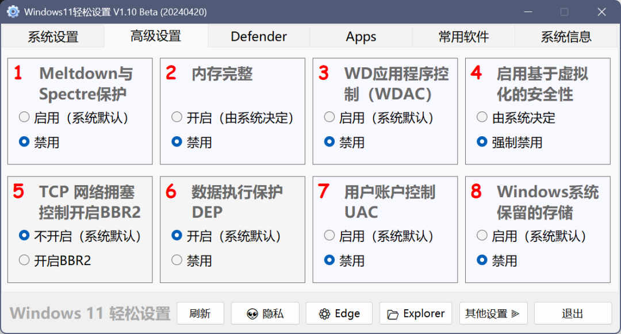This screenshot has height=334, width=621.
Task: Open the Defender tab
Action: [x=259, y=37]
